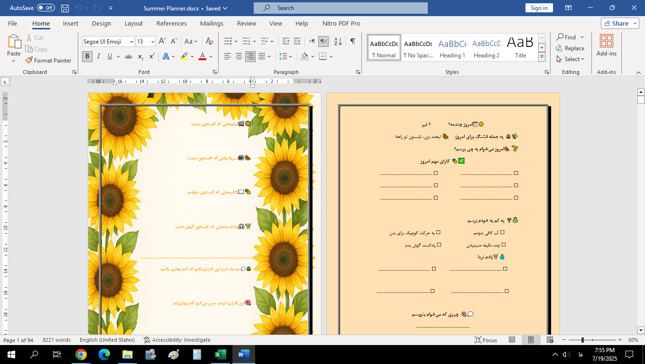Open the Layout ribbon tab

click(x=133, y=23)
